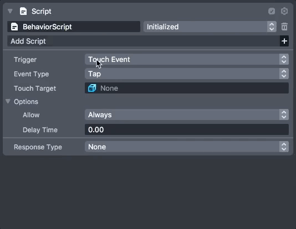The width and height of the screenshot is (296, 229).
Task: Collapse the Script component triangle
Action: [x=10, y=11]
